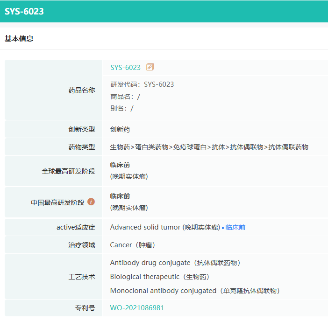The width and height of the screenshot is (328, 321).
Task: Click the active适应症 row label
Action: pos(76,227)
